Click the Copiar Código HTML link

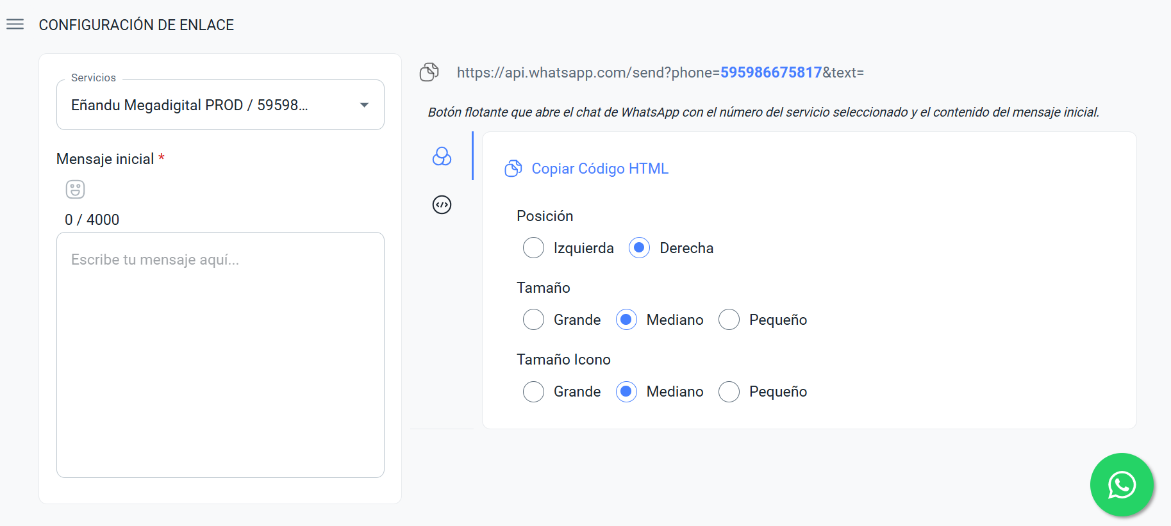(600, 168)
